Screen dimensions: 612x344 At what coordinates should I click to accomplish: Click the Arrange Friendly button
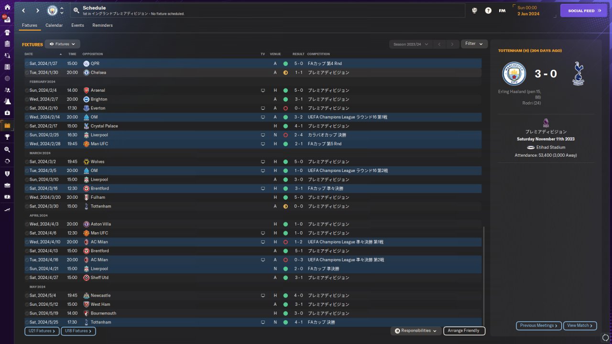(x=464, y=331)
